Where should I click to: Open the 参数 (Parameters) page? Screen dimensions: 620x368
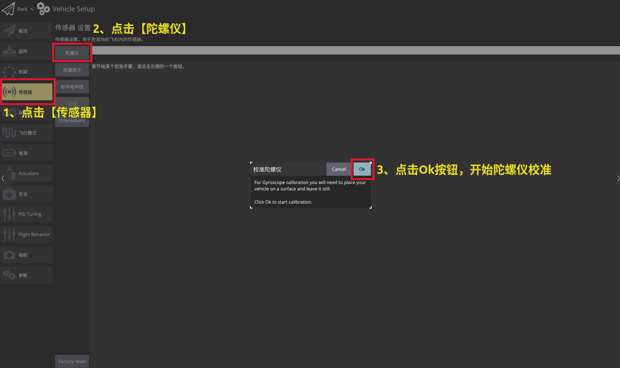pyautogui.click(x=26, y=275)
